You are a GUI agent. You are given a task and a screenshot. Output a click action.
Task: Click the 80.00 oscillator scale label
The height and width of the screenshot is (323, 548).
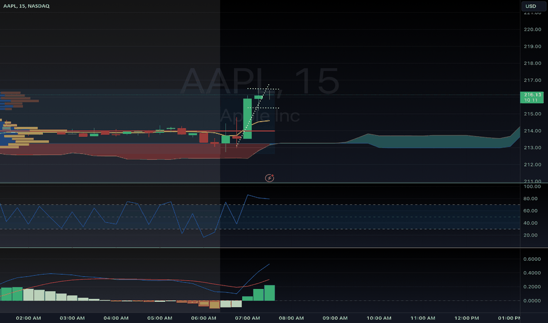[530, 198]
